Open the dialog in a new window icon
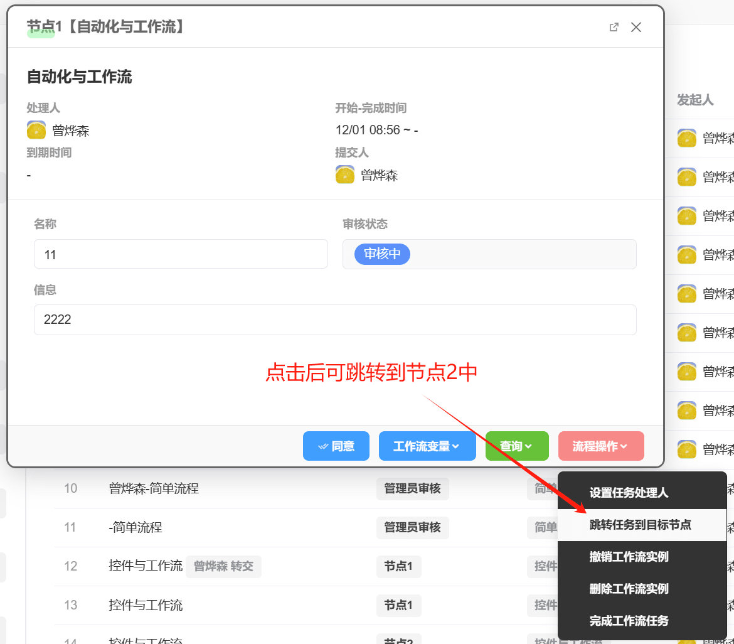Screen dimensions: 734x644 (x=614, y=27)
